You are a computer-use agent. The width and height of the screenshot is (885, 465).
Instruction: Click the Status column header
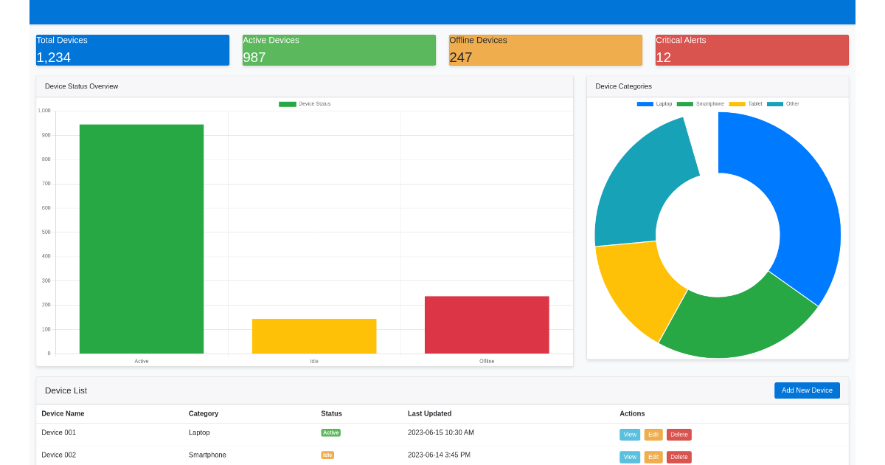(x=331, y=413)
